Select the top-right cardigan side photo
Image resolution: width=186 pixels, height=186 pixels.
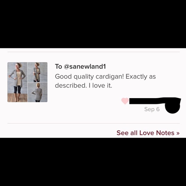point(38,72)
